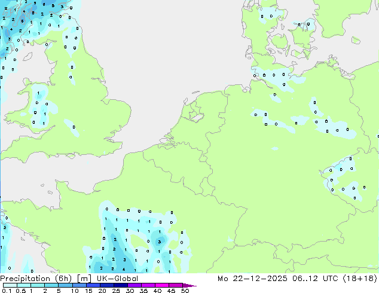This screenshot has width=379, height=293.
Task: Click the "UK-Global" model name
Action: click(117, 279)
